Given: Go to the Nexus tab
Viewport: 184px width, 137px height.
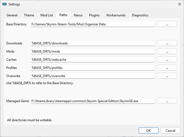Looking at the screenshot, I should coord(78,15).
